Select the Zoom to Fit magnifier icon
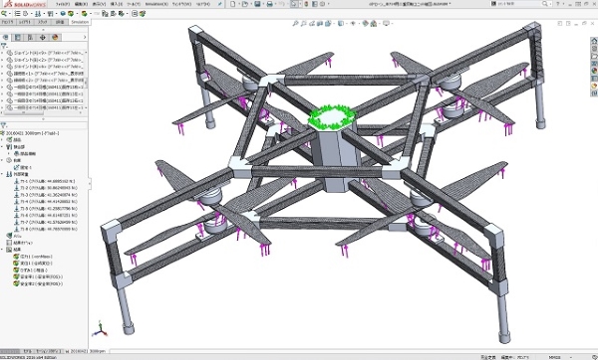This screenshot has width=598, height=360. 295,24
